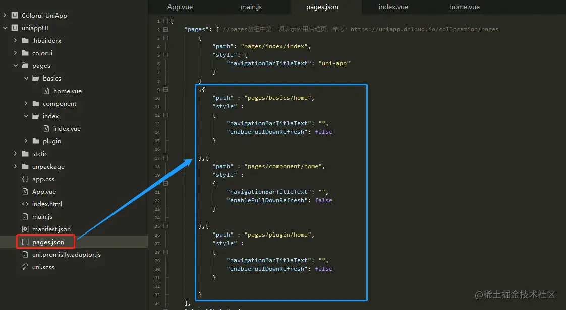This screenshot has height=310, width=566.
Task: Click the colorui folder icon
Action: tap(25, 53)
